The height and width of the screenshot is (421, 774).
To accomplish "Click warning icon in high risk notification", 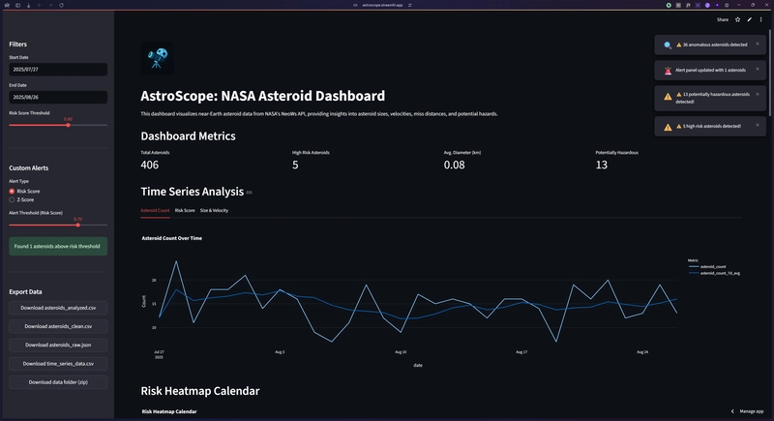I will (x=668, y=127).
